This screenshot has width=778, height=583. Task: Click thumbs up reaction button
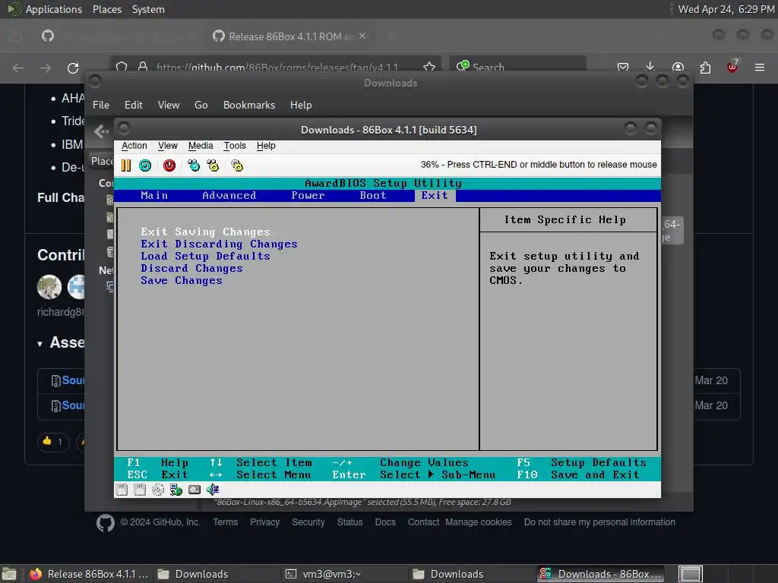(53, 441)
